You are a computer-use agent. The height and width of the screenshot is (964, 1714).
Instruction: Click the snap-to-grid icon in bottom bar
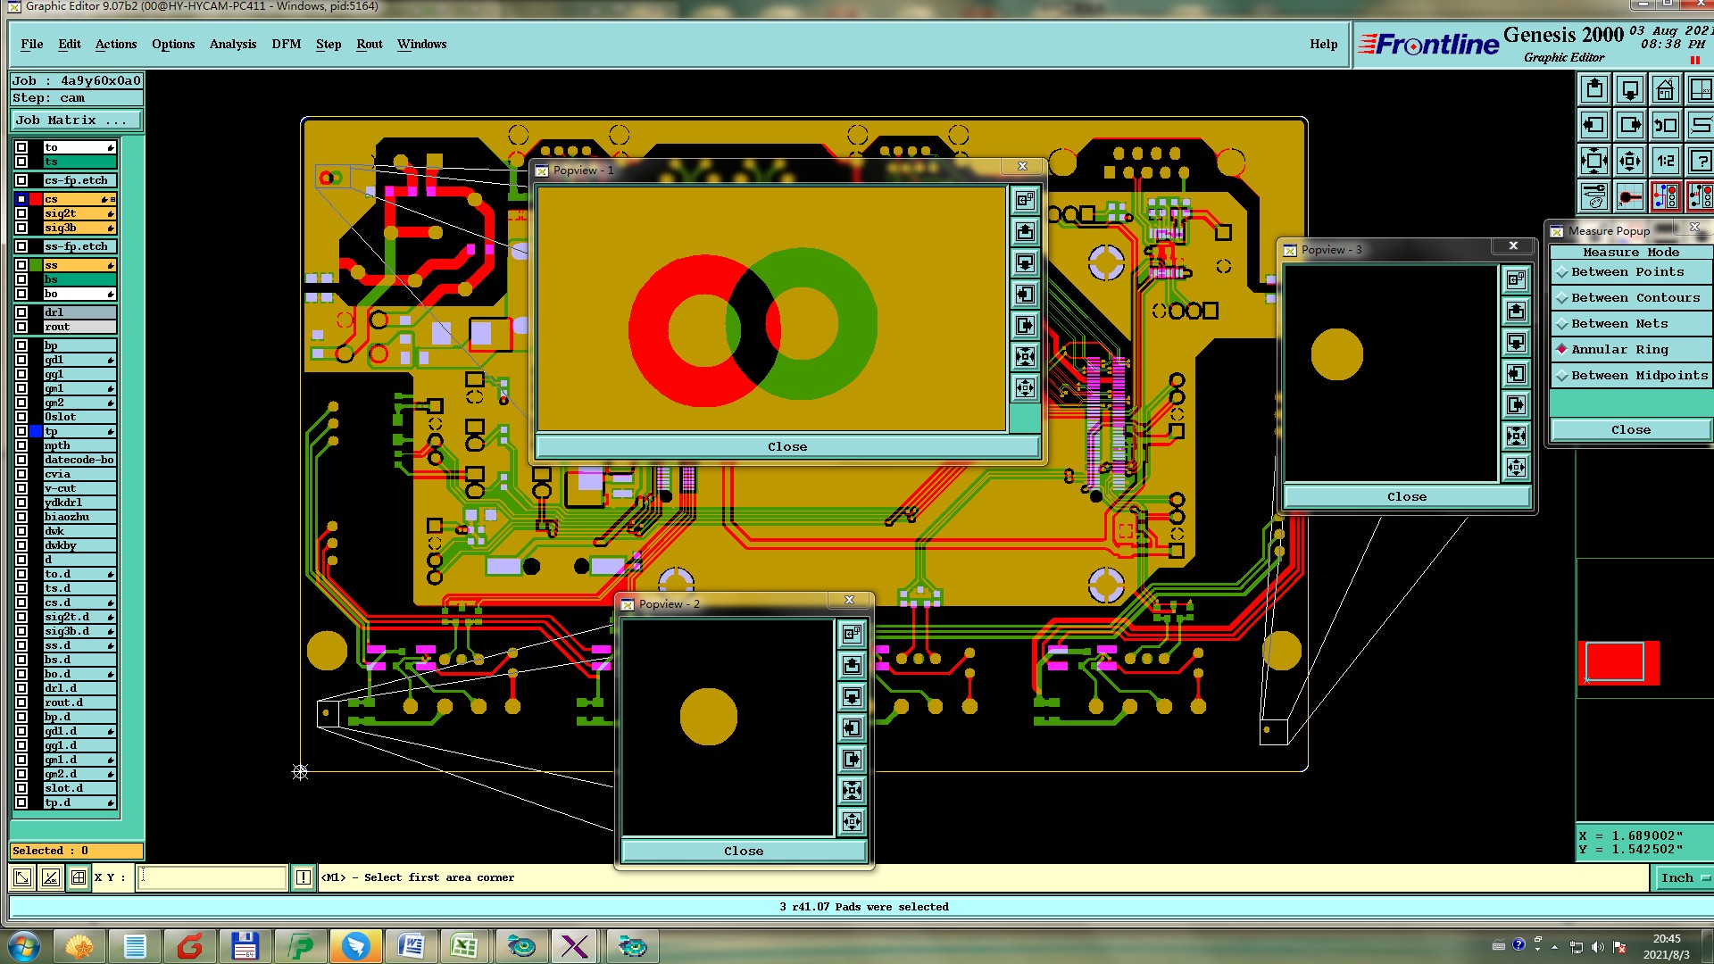[79, 877]
